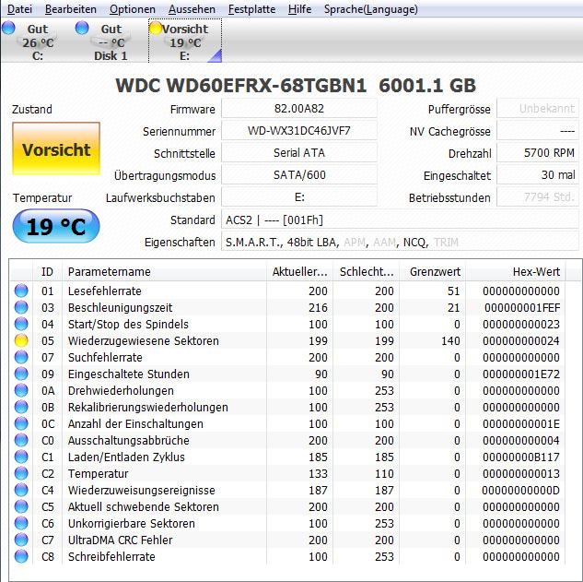
Task: Click hex value 00000000000D
Action: [x=521, y=490]
